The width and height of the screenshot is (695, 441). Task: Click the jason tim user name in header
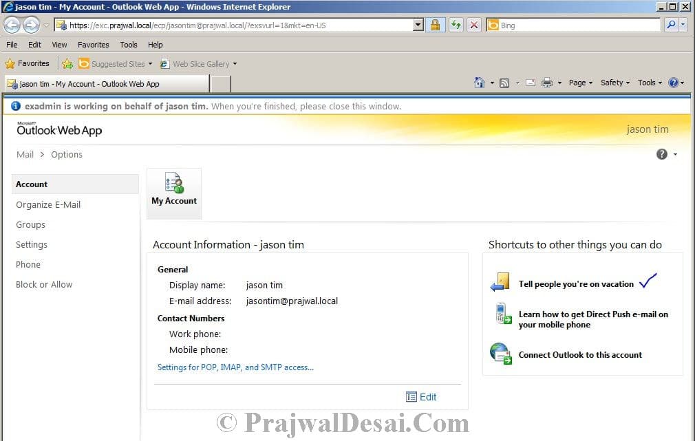(647, 129)
